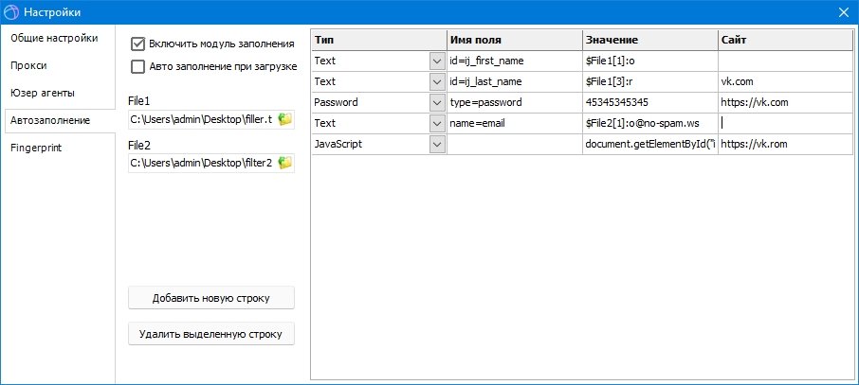The image size is (859, 385).
Task: Click the File1 browse folder icon
Action: click(284, 119)
